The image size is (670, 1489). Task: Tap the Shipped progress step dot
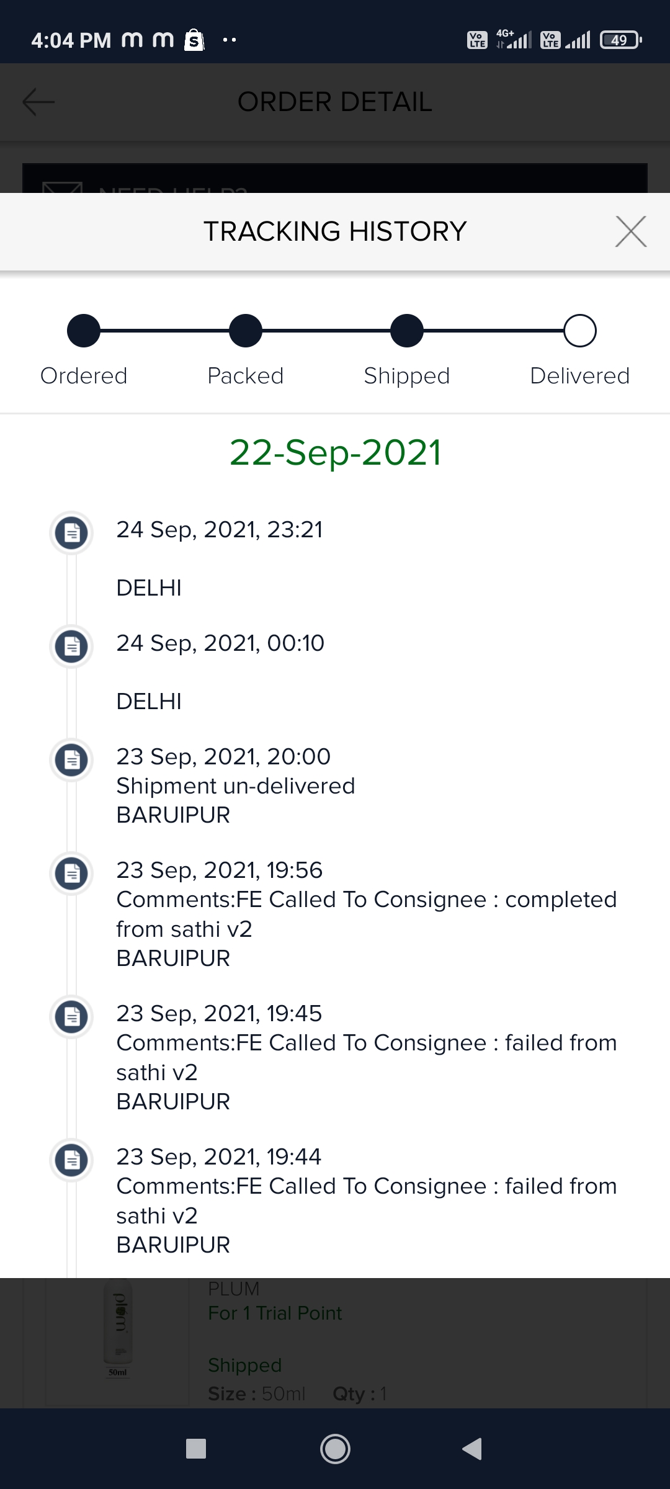pos(407,331)
